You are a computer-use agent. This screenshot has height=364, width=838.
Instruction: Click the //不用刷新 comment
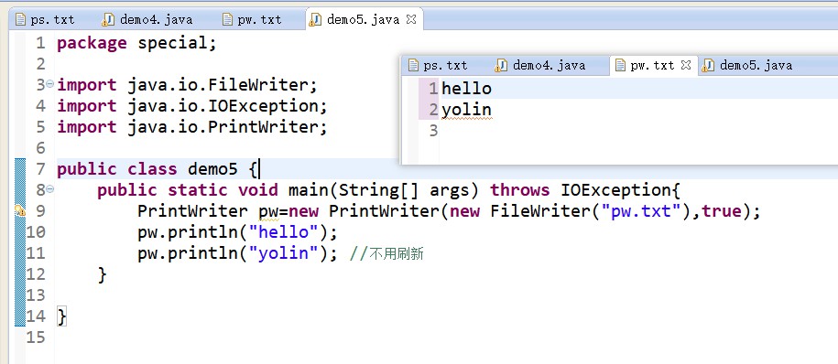pyautogui.click(x=386, y=253)
